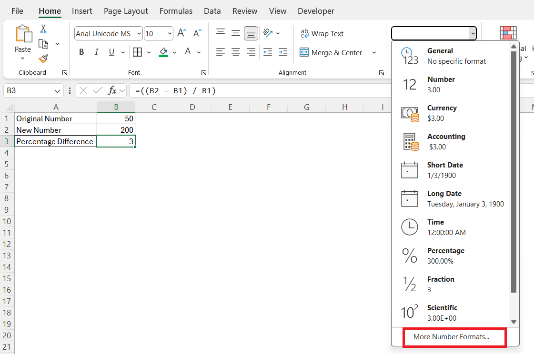Choose the Currency format option
Viewport: 534px width, 354px height.
(x=451, y=113)
